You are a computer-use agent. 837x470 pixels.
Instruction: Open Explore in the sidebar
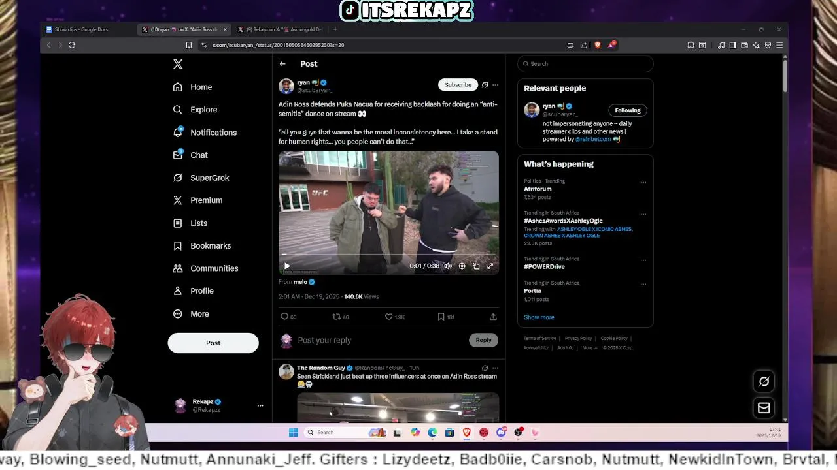(196, 110)
